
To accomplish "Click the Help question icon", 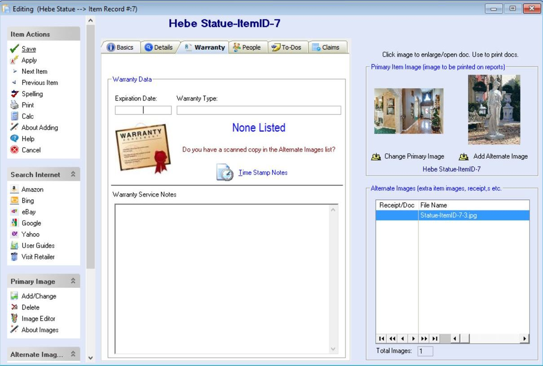I will (x=14, y=138).
